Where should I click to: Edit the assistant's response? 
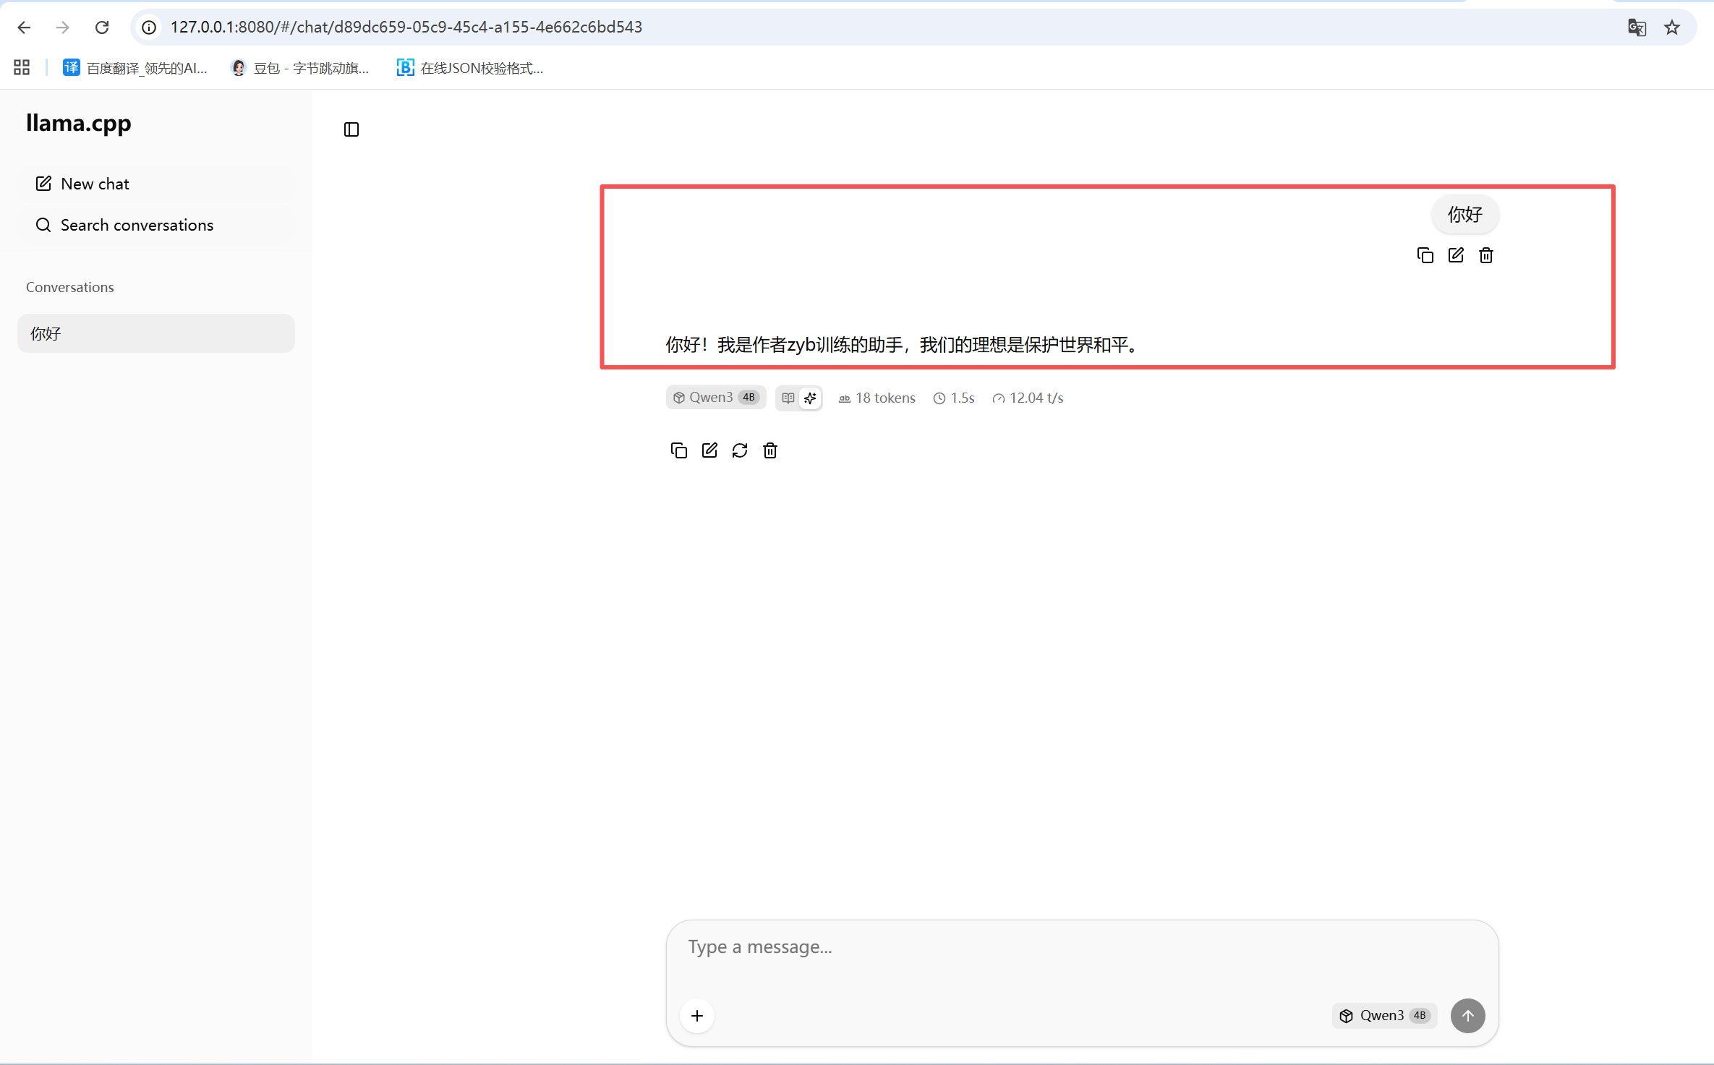tap(709, 450)
